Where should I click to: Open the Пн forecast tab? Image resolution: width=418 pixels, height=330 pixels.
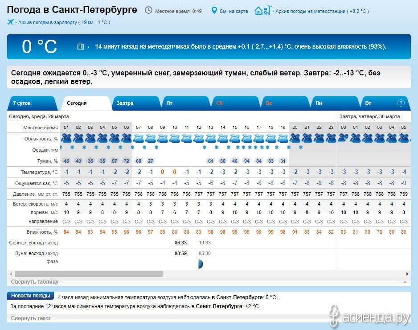(x=335, y=103)
